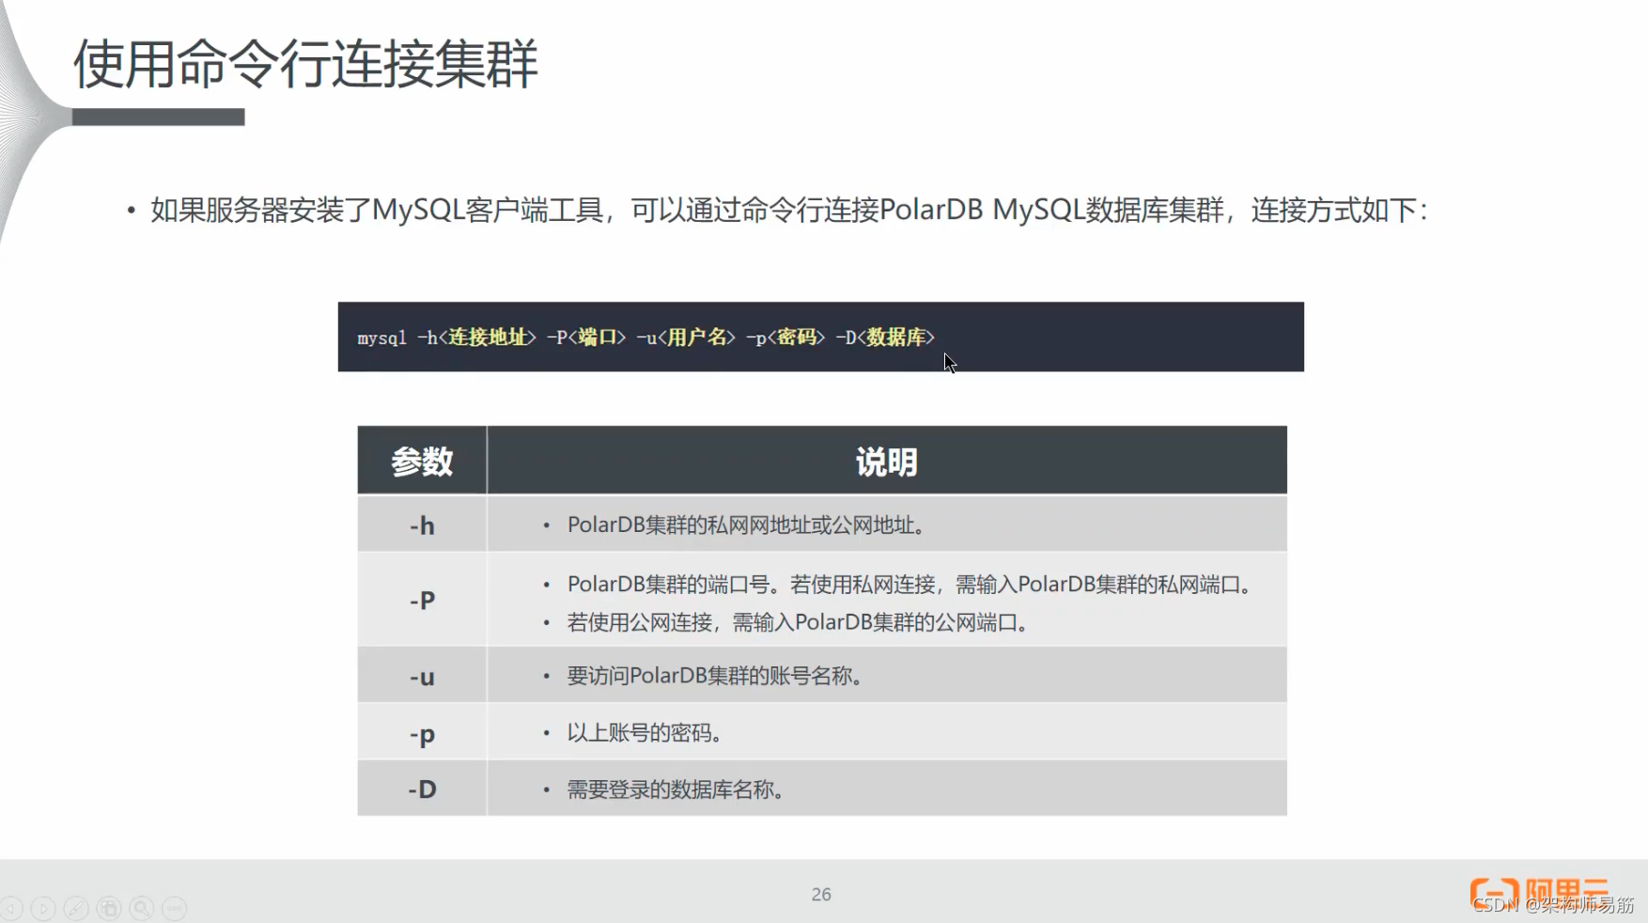The width and height of the screenshot is (1648, 923).
Task: Click the 参数 table header
Action: [x=422, y=461]
